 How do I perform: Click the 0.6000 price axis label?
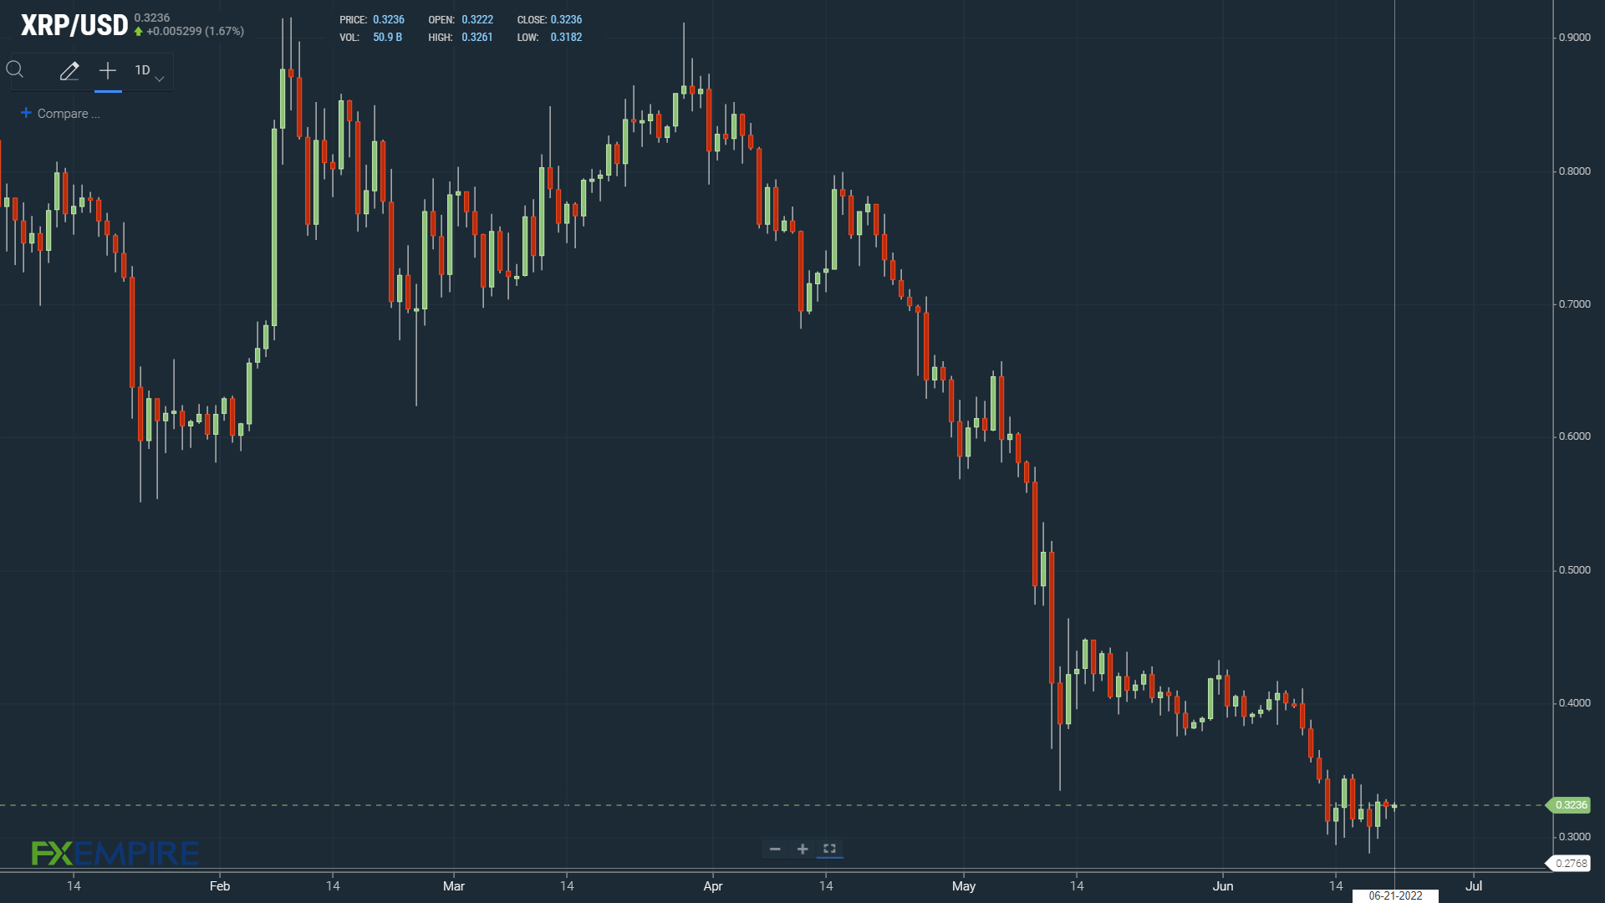pyautogui.click(x=1574, y=436)
